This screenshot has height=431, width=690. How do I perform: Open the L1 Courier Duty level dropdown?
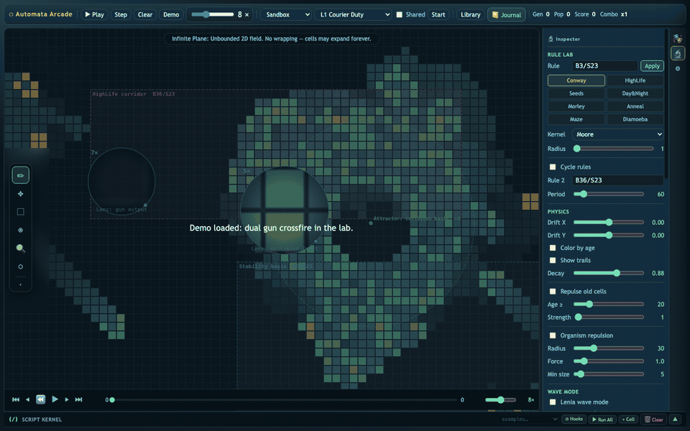(353, 14)
